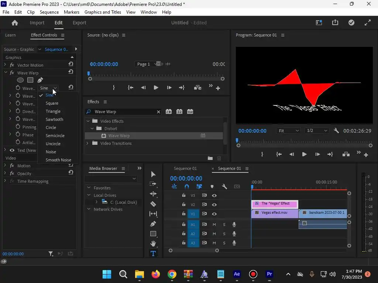
Task: Open Import workspace tab
Action: coord(37,22)
